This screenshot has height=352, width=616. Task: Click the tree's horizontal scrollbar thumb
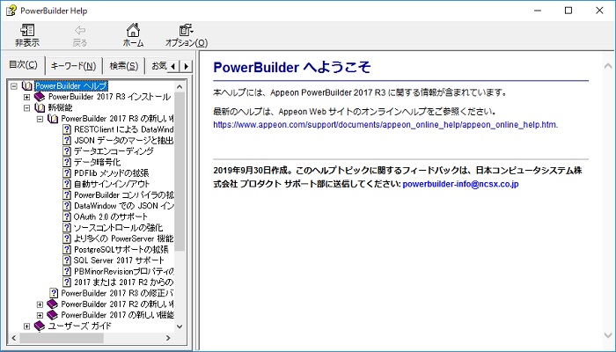(62, 337)
